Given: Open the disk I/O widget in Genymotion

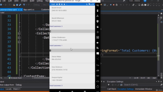Looking at the screenshot, I should pos(98,43).
